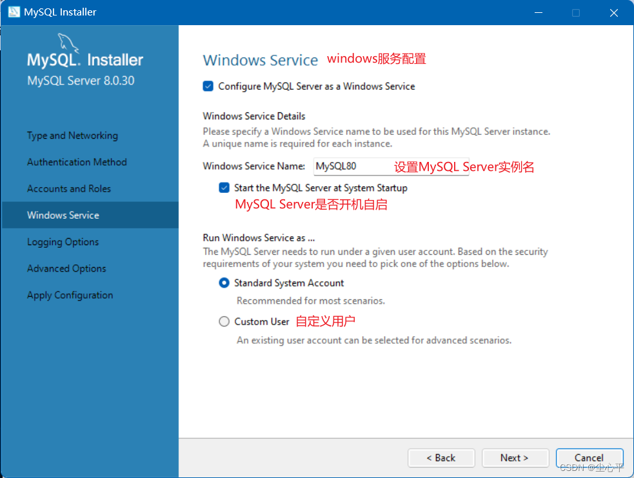634x478 pixels.
Task: Click the Next button
Action: (515, 458)
